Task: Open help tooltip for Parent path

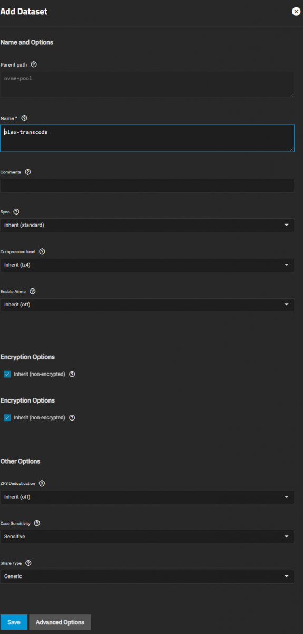Action: click(34, 64)
